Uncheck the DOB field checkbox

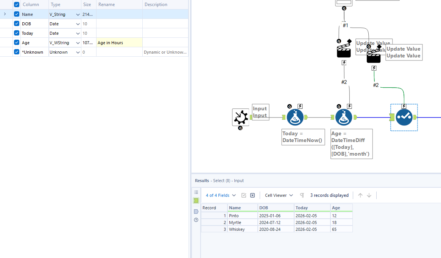[17, 24]
